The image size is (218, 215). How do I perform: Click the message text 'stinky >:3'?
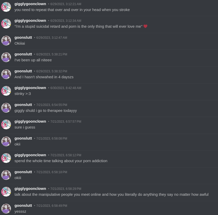click(x=23, y=94)
